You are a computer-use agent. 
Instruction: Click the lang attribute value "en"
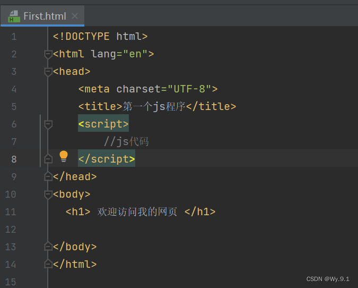[x=135, y=54]
